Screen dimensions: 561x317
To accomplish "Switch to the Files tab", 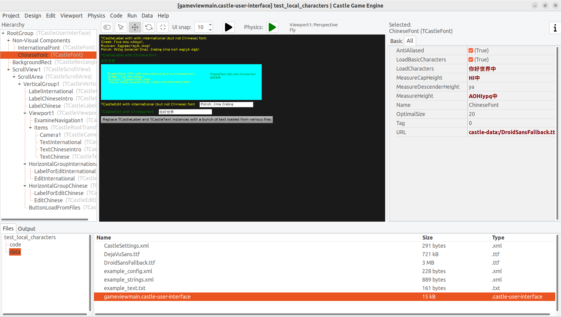I will pos(8,228).
